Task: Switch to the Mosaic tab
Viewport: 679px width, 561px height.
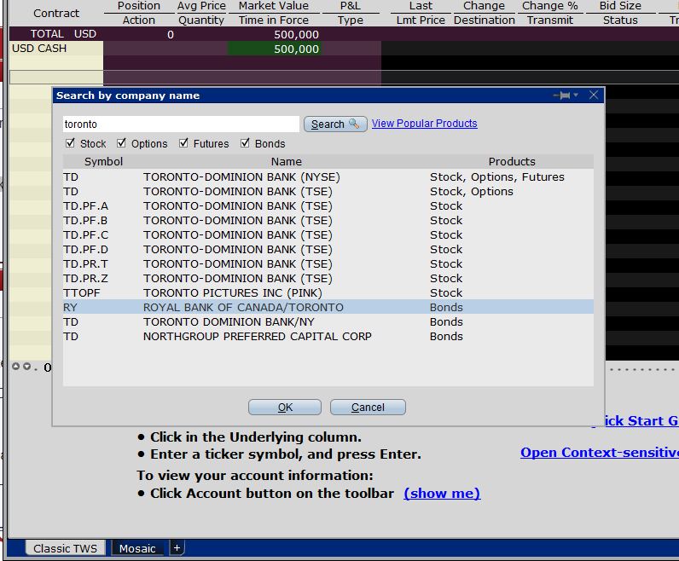Action: pos(137,548)
